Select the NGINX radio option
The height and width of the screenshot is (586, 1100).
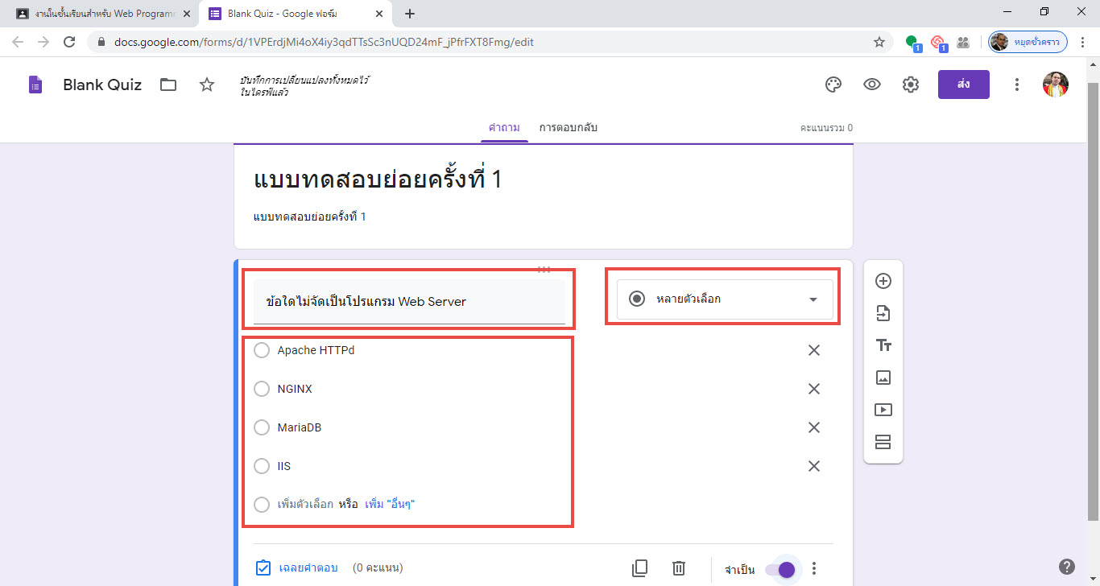click(262, 389)
